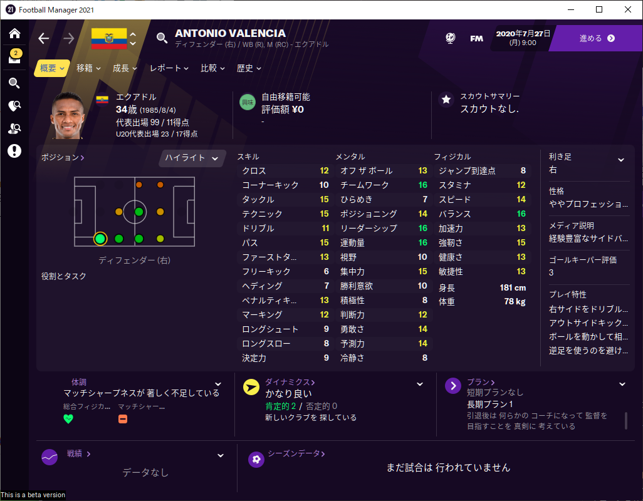Click the メディア説明 label

pyautogui.click(x=571, y=225)
